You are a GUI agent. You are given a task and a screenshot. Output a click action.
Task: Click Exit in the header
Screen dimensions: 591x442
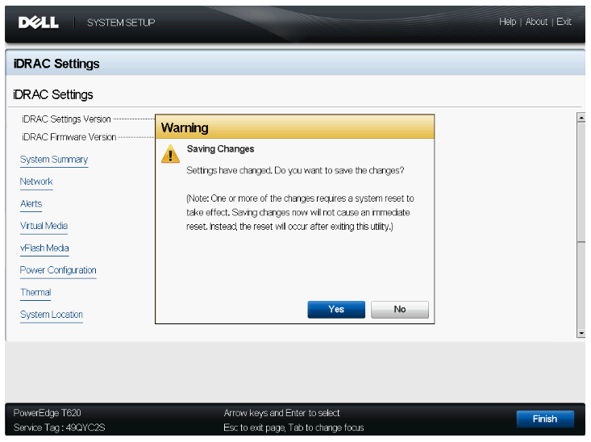coord(564,22)
